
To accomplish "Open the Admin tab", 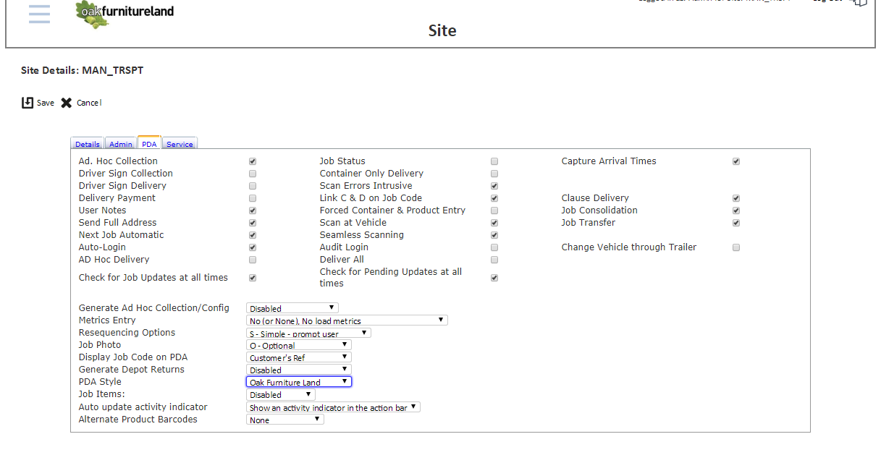I will point(121,144).
